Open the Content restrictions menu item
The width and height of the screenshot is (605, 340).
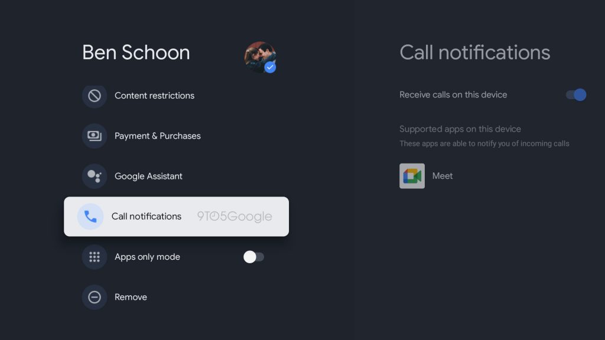(154, 96)
